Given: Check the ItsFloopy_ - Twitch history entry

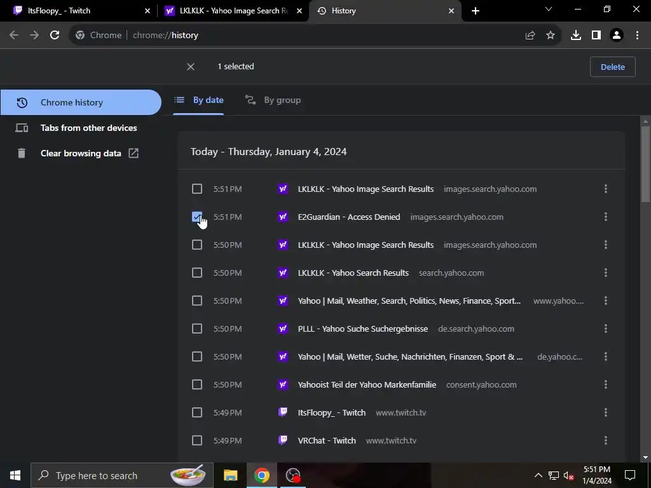Looking at the screenshot, I should tap(197, 412).
